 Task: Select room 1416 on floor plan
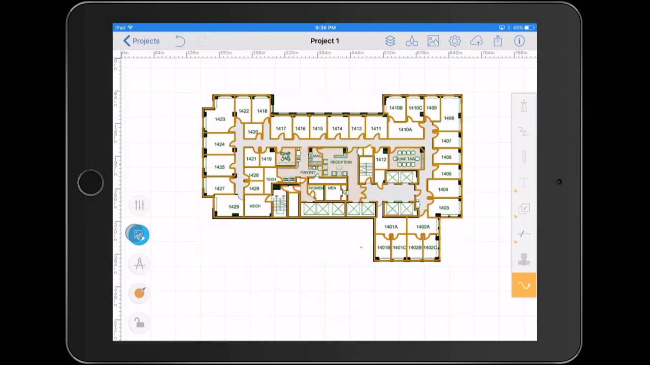300,129
